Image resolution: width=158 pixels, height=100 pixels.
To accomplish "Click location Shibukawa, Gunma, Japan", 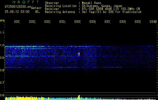I will 102,6.
